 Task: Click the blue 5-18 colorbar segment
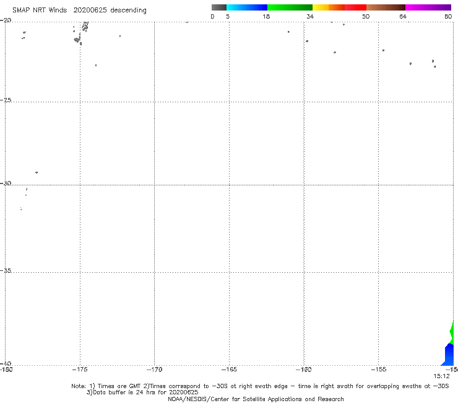(x=247, y=7)
